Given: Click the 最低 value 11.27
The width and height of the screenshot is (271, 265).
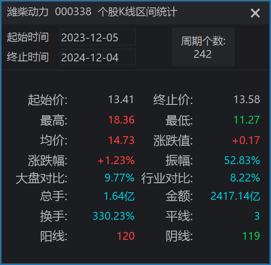Looking at the screenshot, I should tap(247, 120).
